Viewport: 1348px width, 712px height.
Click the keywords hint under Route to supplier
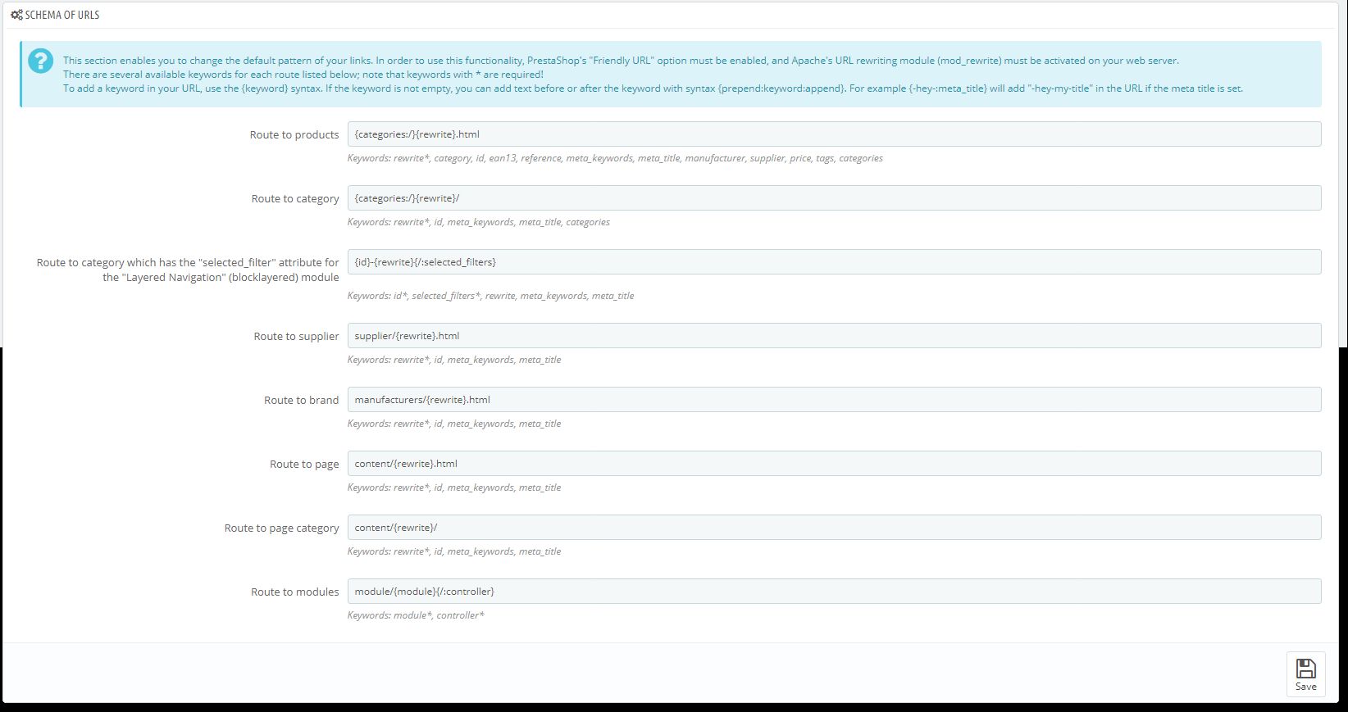click(454, 360)
